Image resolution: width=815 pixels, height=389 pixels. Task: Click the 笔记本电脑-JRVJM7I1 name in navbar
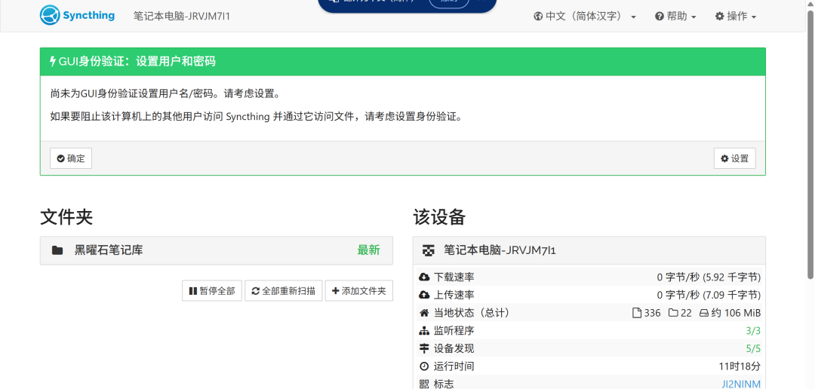click(182, 16)
